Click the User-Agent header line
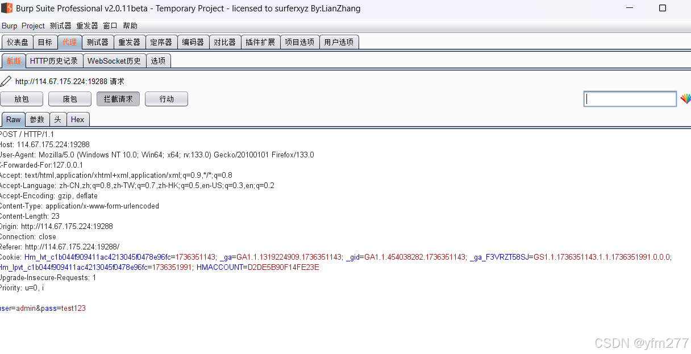The height and width of the screenshot is (354, 691). (x=157, y=155)
